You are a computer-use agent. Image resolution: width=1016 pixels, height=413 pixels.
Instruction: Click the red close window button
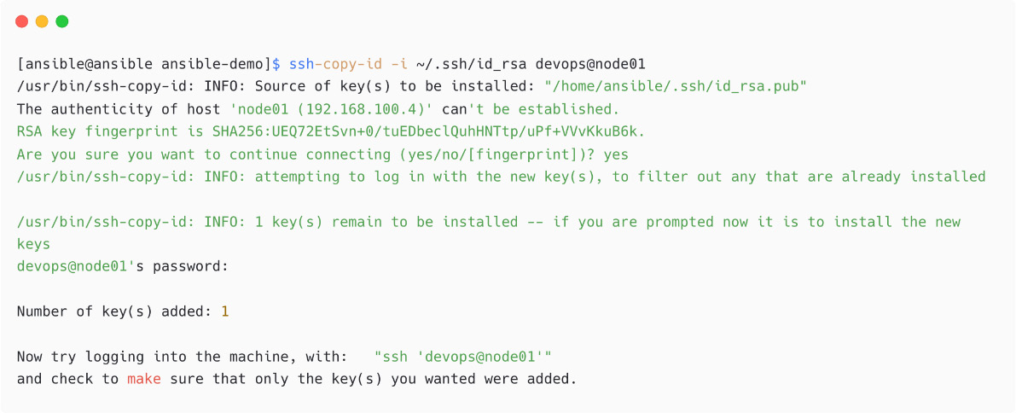tap(22, 21)
